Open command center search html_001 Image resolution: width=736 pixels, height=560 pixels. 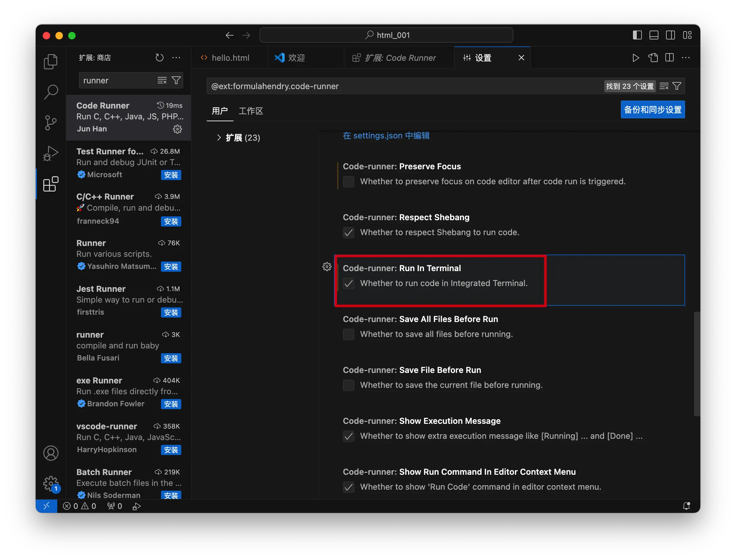(386, 35)
